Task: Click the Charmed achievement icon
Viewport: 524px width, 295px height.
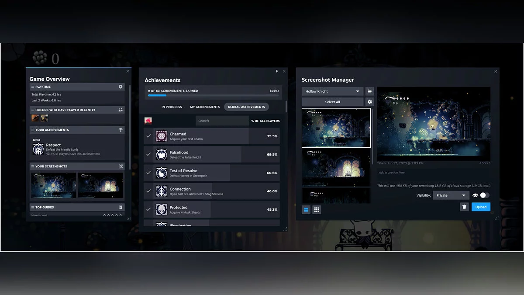Action: point(162,136)
